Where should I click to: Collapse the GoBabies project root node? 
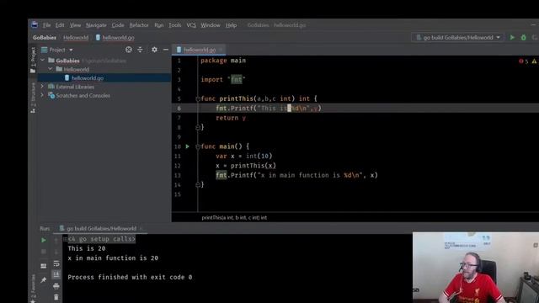click(x=43, y=61)
